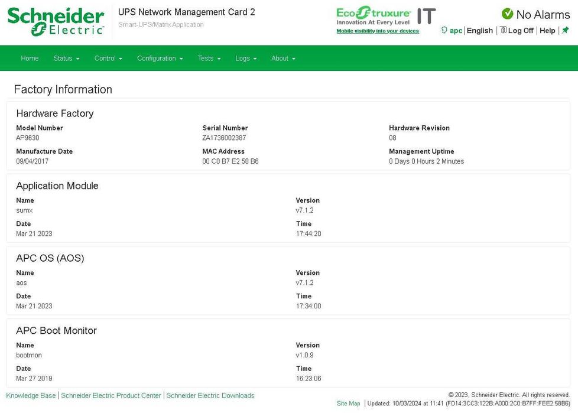Click the boot monitor name bootmon
The width and height of the screenshot is (578, 413).
[29, 355]
